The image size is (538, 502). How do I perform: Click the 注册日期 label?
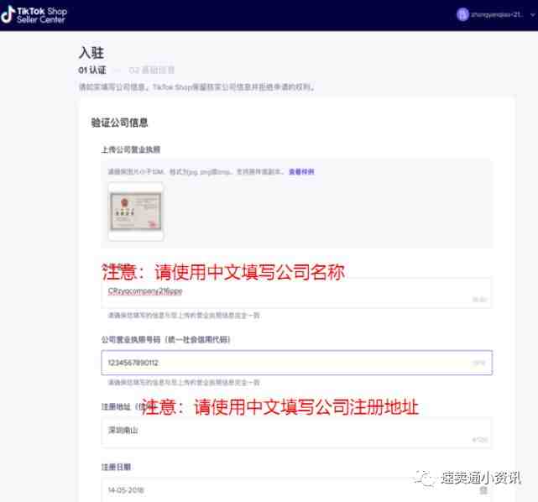click(x=116, y=467)
